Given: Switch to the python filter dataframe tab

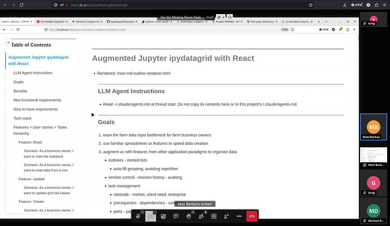Looking at the screenshot, I should click(157, 21).
